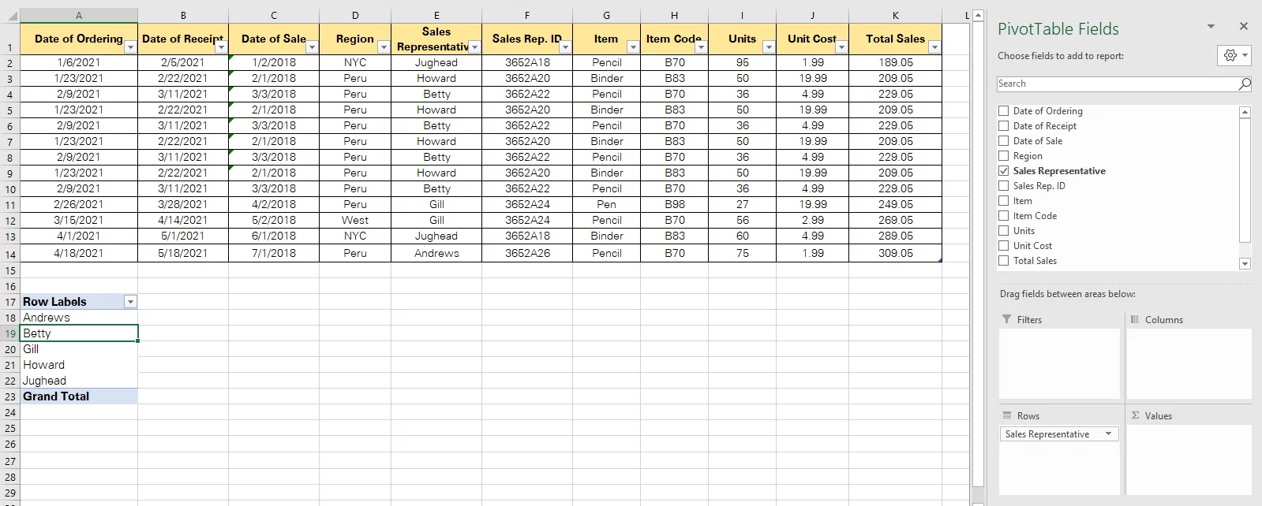Uncheck the Sales Representative field checkbox
This screenshot has width=1262, height=506.
coord(1003,170)
